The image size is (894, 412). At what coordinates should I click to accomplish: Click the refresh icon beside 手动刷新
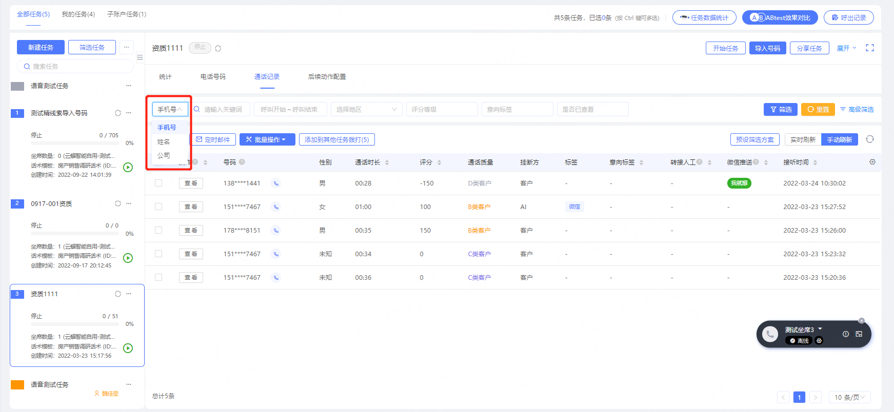pos(870,139)
